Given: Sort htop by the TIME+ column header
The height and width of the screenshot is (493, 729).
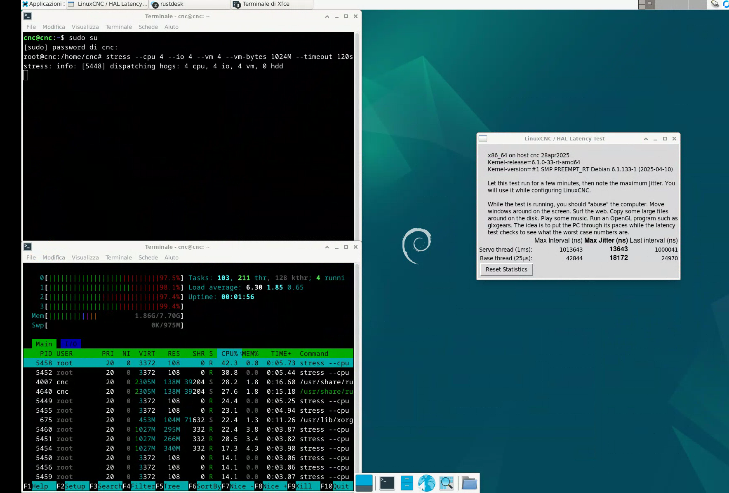Looking at the screenshot, I should click(281, 353).
